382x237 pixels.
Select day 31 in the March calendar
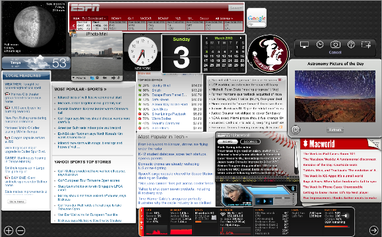(x=206, y=70)
